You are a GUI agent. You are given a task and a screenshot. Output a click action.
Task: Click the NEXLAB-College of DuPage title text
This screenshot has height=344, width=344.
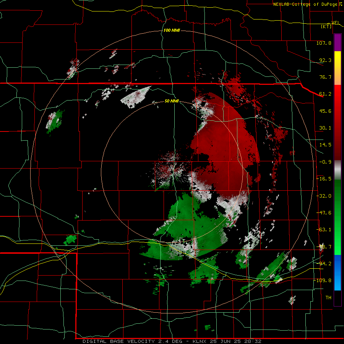point(305,4)
